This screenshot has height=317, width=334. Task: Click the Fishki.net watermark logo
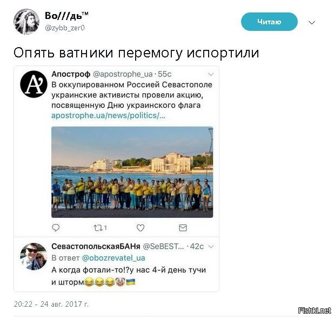point(315,310)
